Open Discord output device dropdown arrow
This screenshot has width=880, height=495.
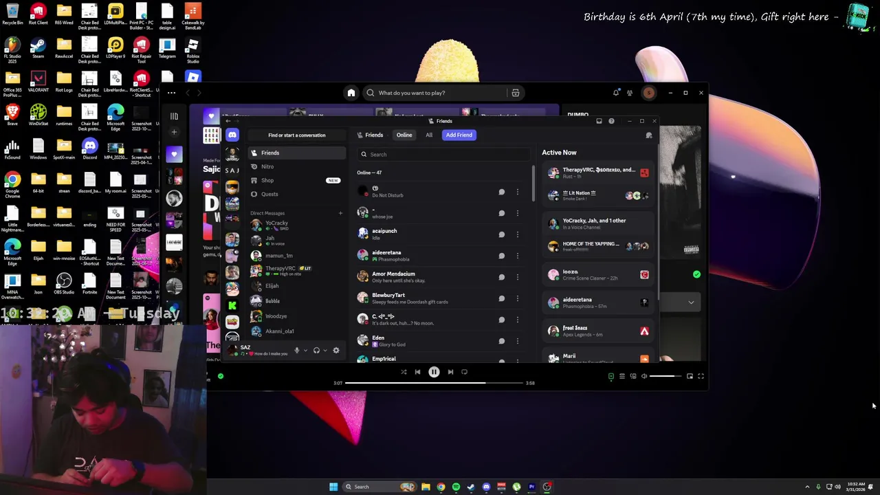click(324, 351)
